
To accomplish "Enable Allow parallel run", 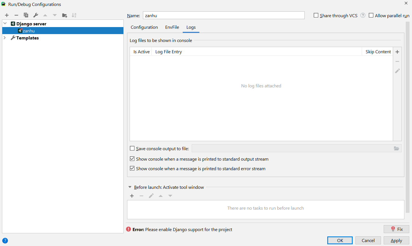I will [x=371, y=15].
